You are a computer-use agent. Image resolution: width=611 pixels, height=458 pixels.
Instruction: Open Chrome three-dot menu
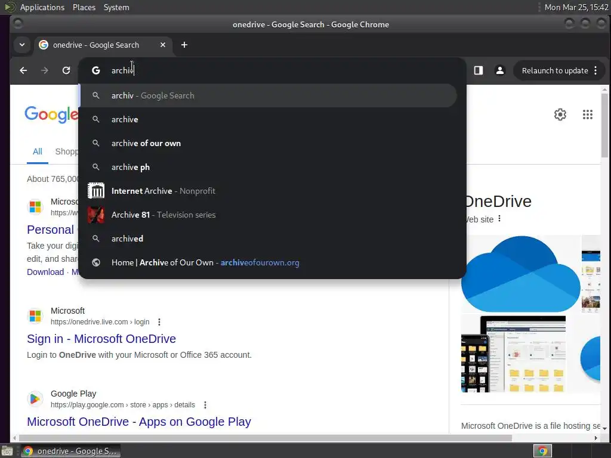tap(595, 70)
